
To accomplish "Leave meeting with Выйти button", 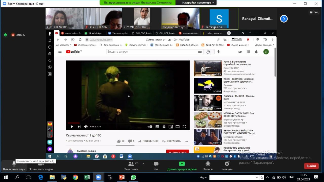I will 311,166.
